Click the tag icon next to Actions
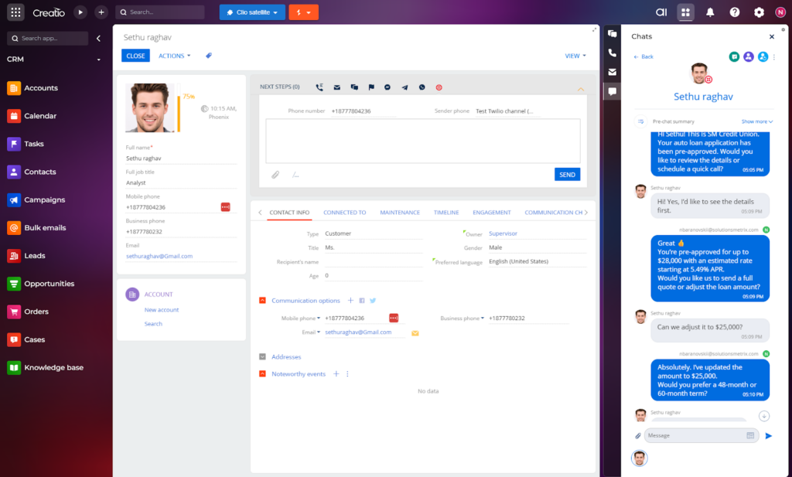The width and height of the screenshot is (792, 477). (x=208, y=56)
